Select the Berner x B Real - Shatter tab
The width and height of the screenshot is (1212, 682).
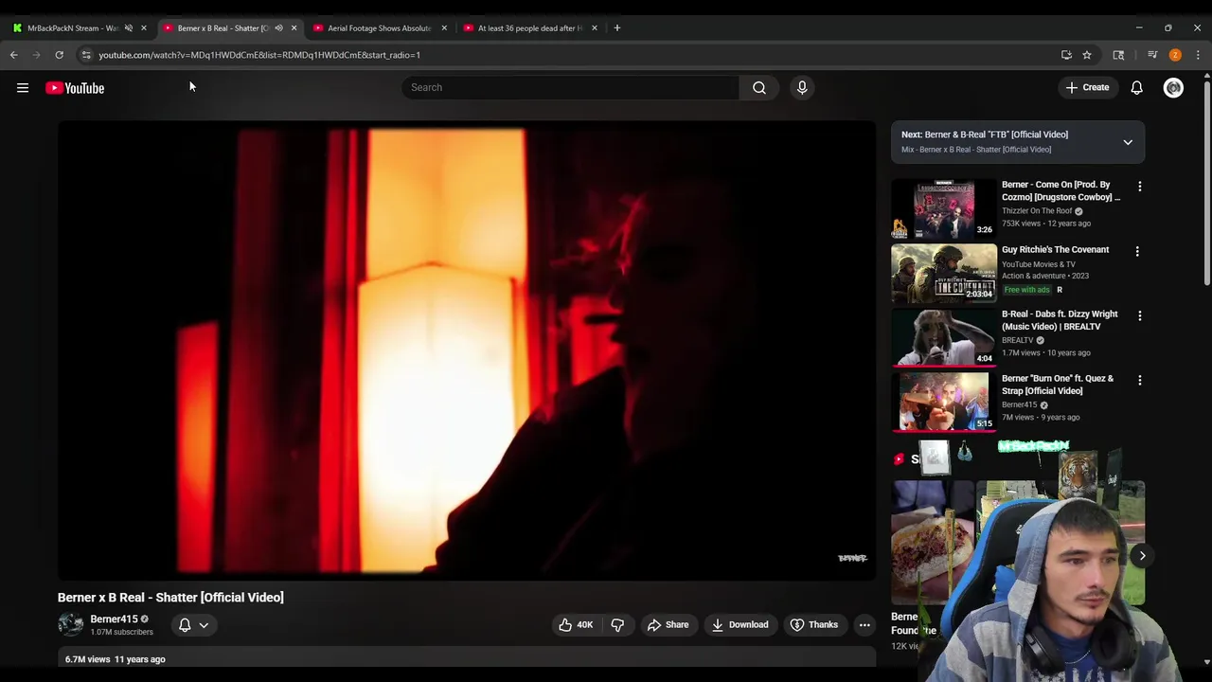[x=223, y=27]
